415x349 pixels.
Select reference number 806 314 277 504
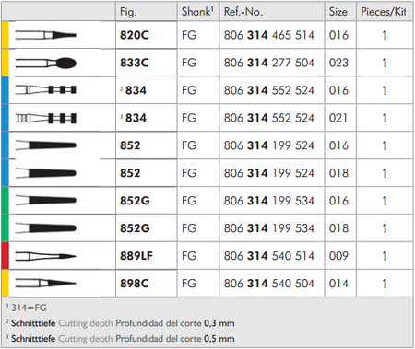click(x=269, y=63)
